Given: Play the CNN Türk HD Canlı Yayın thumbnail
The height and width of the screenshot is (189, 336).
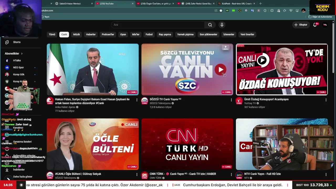Looking at the screenshot, I should [187, 144].
